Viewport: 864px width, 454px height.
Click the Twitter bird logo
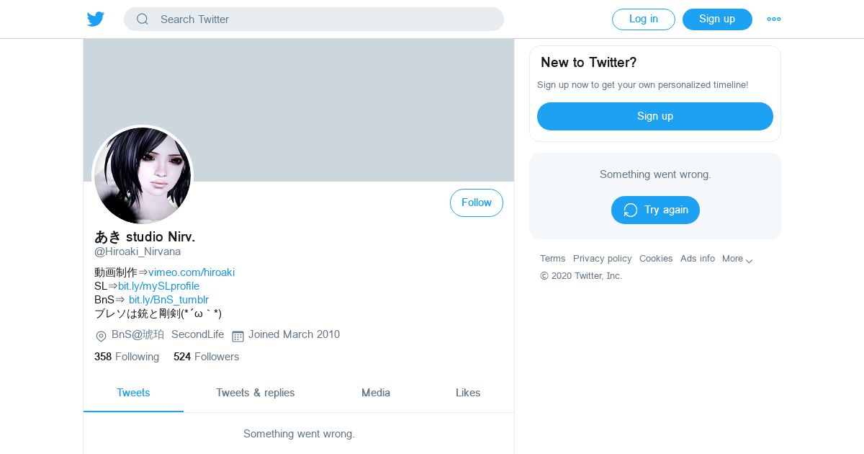point(96,19)
